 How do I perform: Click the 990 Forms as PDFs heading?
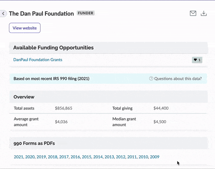click(x=34, y=143)
